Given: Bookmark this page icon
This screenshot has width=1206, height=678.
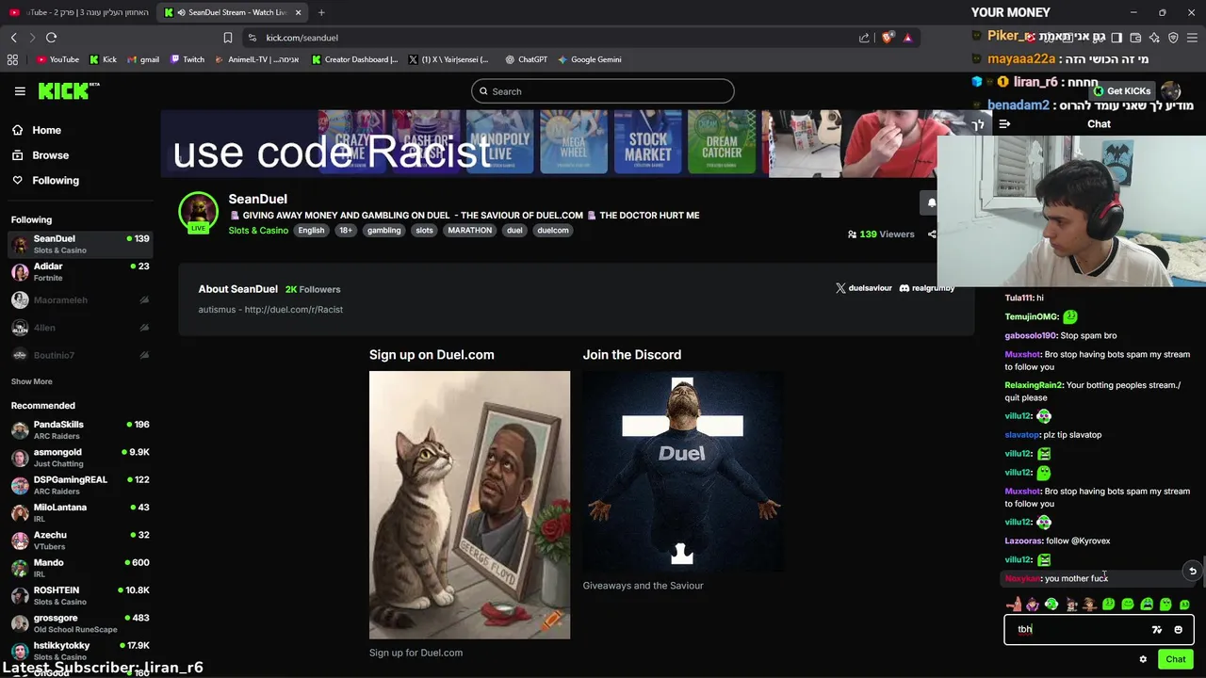Looking at the screenshot, I should [227, 38].
